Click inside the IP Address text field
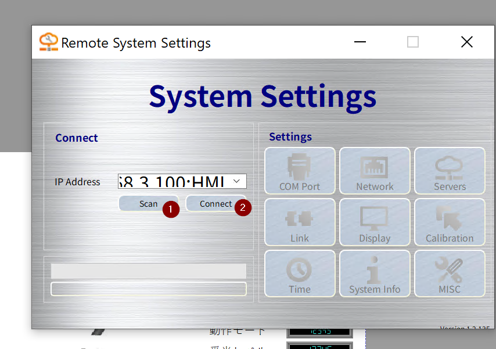The width and height of the screenshot is (496, 349). [x=172, y=181]
